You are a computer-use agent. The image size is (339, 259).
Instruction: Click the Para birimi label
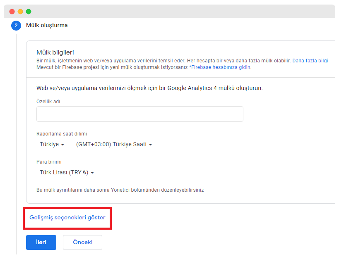pos(49,162)
